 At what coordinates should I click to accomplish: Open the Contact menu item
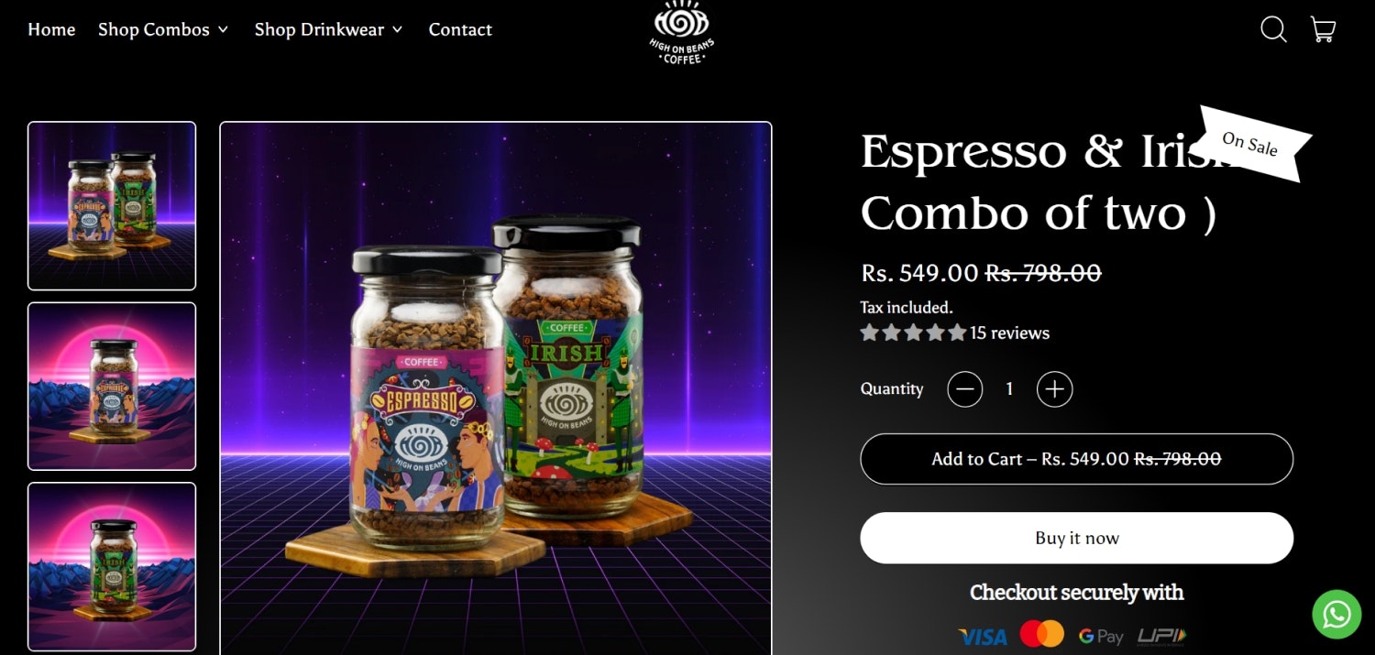coord(460,29)
